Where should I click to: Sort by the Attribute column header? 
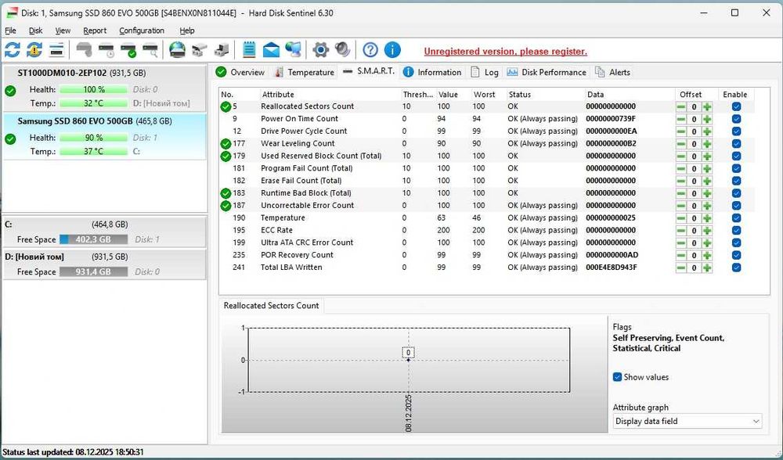pos(330,95)
